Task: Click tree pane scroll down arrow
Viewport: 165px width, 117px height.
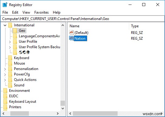Action: (x=63, y=108)
